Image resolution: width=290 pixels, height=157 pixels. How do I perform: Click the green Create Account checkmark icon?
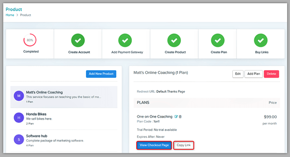pos(78,40)
